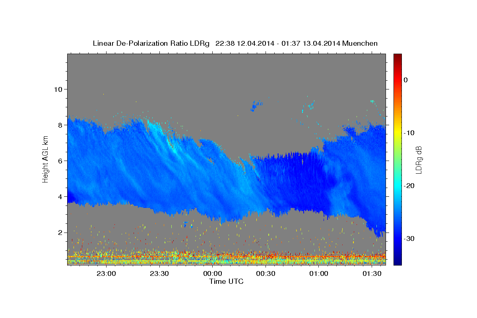Viewport: 477px width, 318px height.
Task: Click the 01:00 time tick label
Action: tap(318, 273)
